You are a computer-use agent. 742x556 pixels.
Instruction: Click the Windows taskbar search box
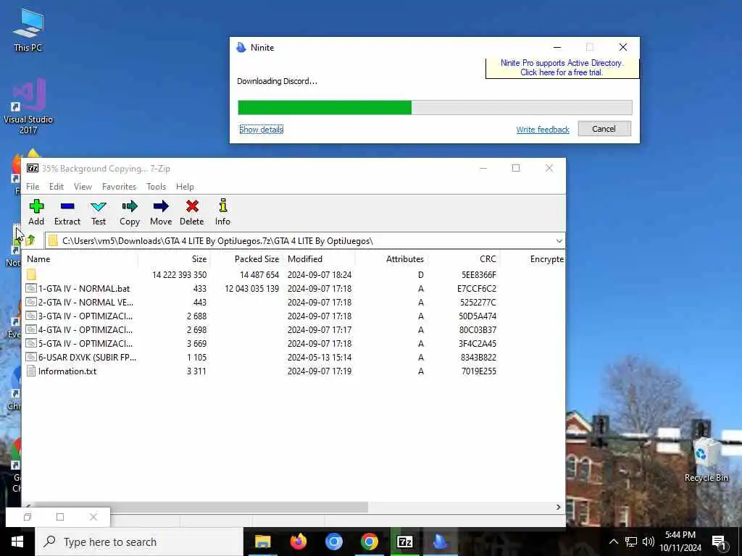139,542
